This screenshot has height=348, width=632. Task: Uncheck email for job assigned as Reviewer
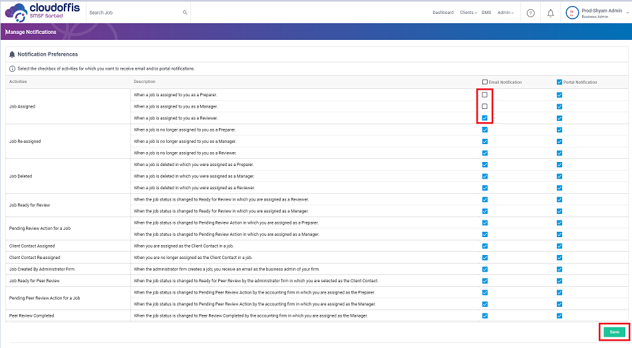485,118
